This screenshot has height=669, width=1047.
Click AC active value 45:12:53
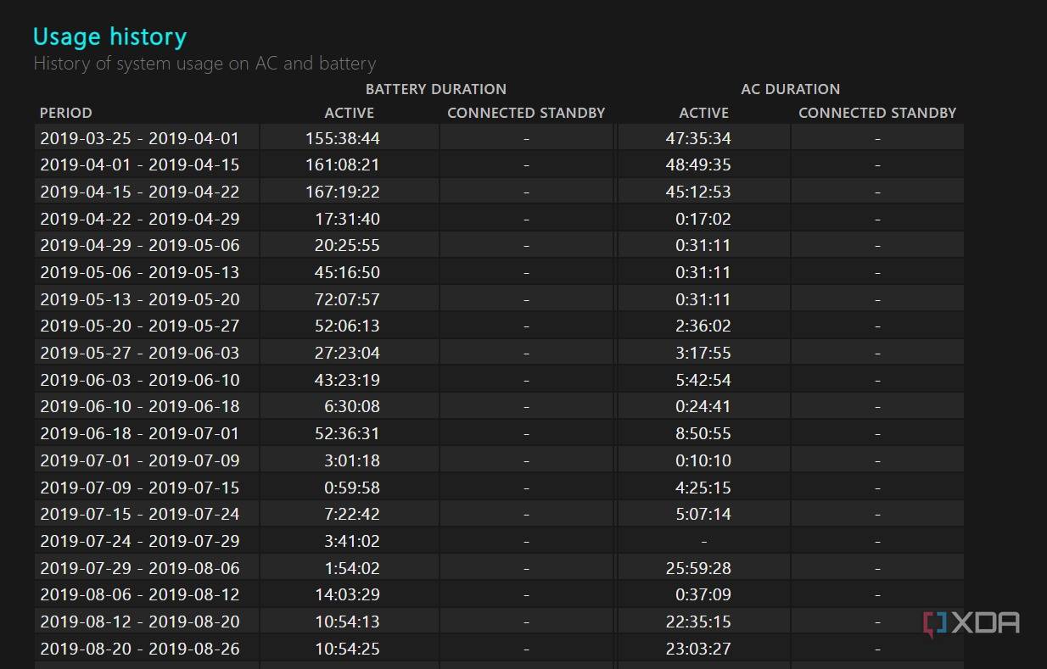coord(698,192)
